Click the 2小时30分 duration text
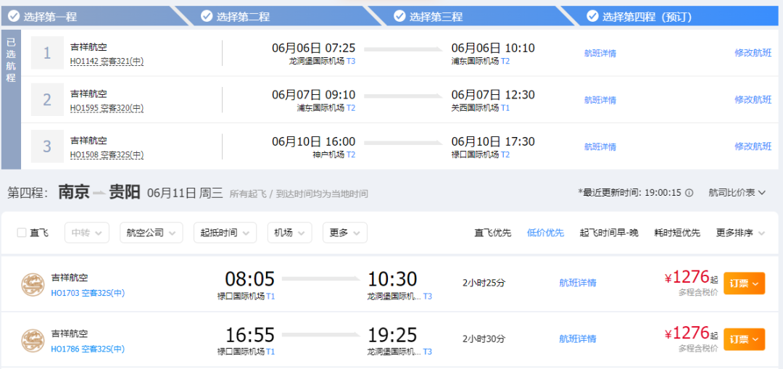 tap(484, 339)
